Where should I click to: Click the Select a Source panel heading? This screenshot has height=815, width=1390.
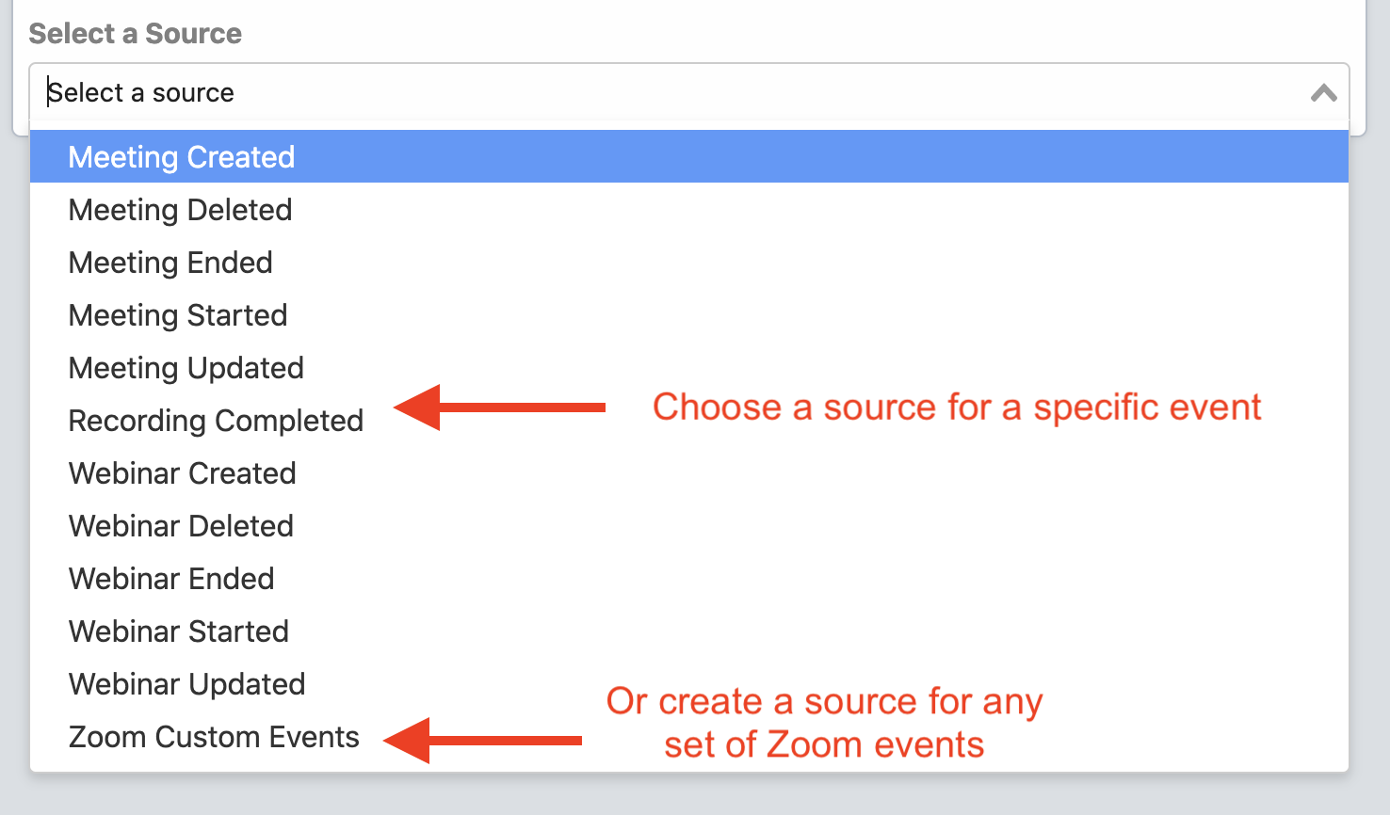pos(135,34)
